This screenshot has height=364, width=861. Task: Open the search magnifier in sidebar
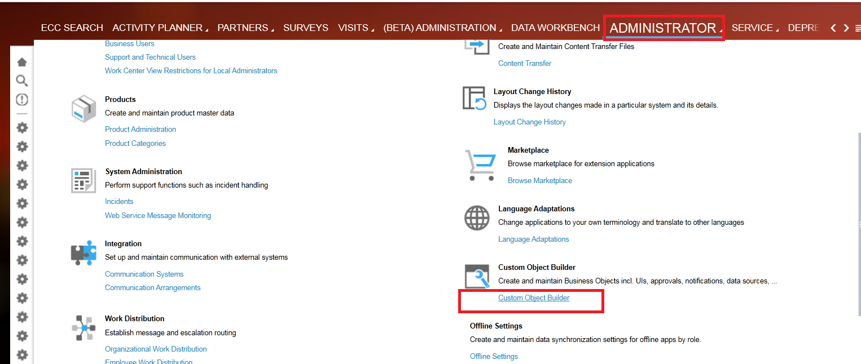click(22, 81)
